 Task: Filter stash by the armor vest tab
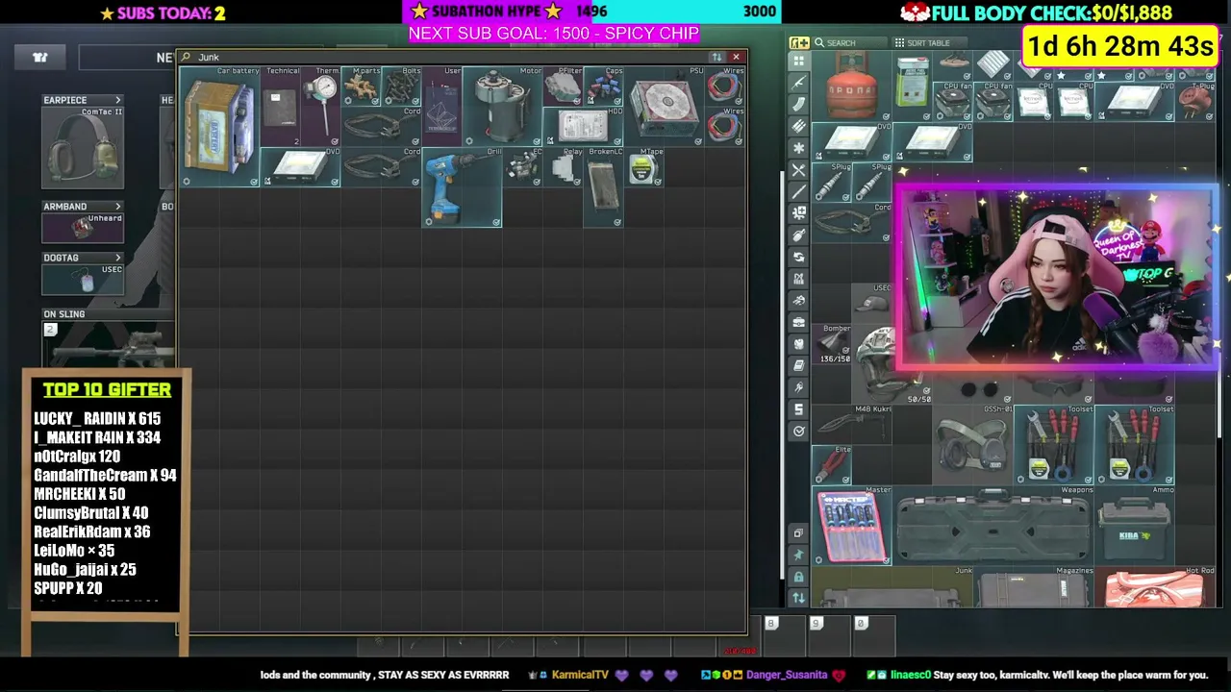[x=798, y=343]
